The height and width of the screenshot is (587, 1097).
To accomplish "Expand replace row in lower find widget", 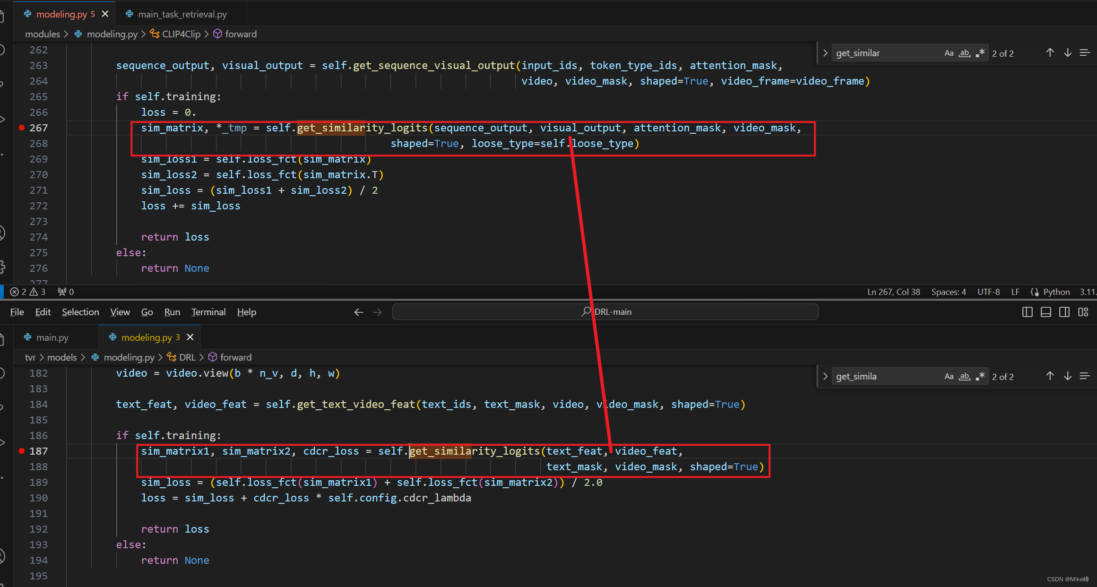I will click(825, 376).
